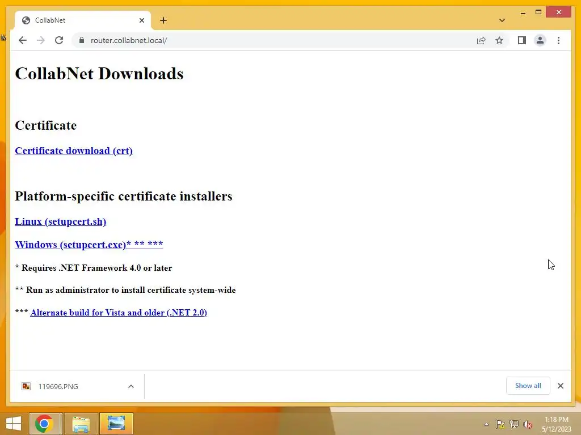
Task: Close the downloads bar
Action: click(x=560, y=386)
